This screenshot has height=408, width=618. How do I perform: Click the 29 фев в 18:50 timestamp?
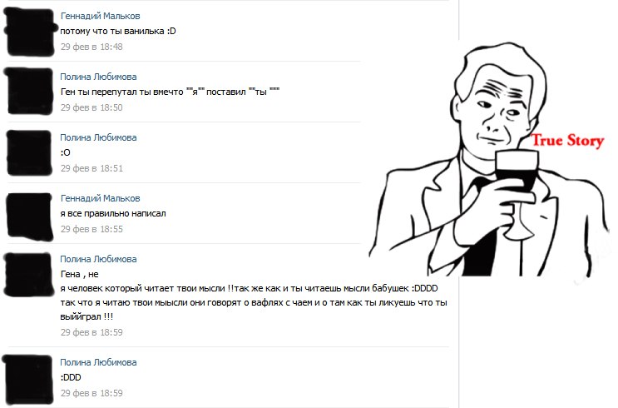click(x=91, y=107)
